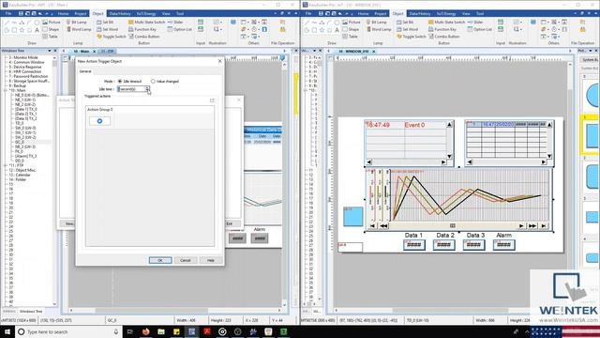This screenshot has width=600, height=338.
Task: Click the trend chart play-forward arrow
Action: 521,226
